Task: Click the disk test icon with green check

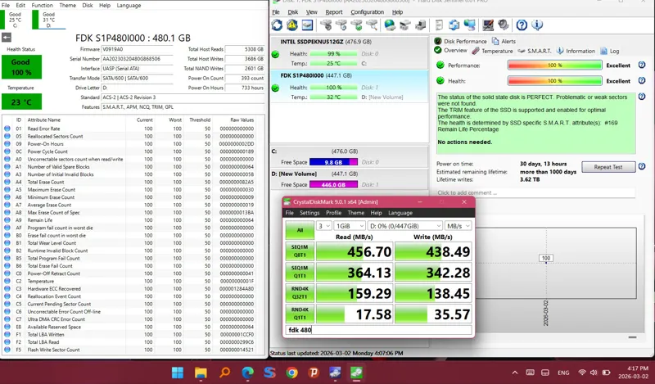Action: pyautogui.click(x=357, y=25)
